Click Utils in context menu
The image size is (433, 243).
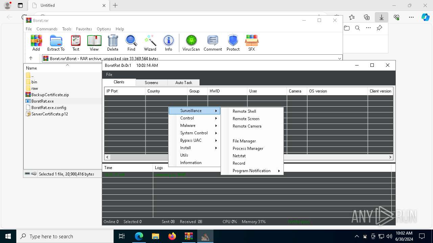click(194, 155)
